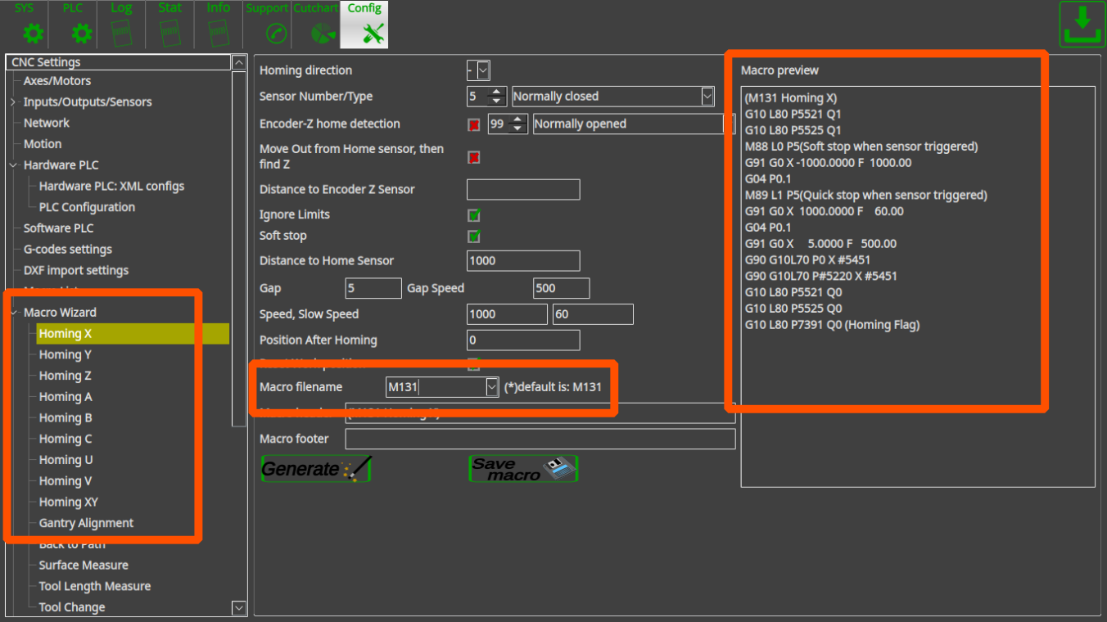
Task: Click the Generate button
Action: pyautogui.click(x=316, y=469)
